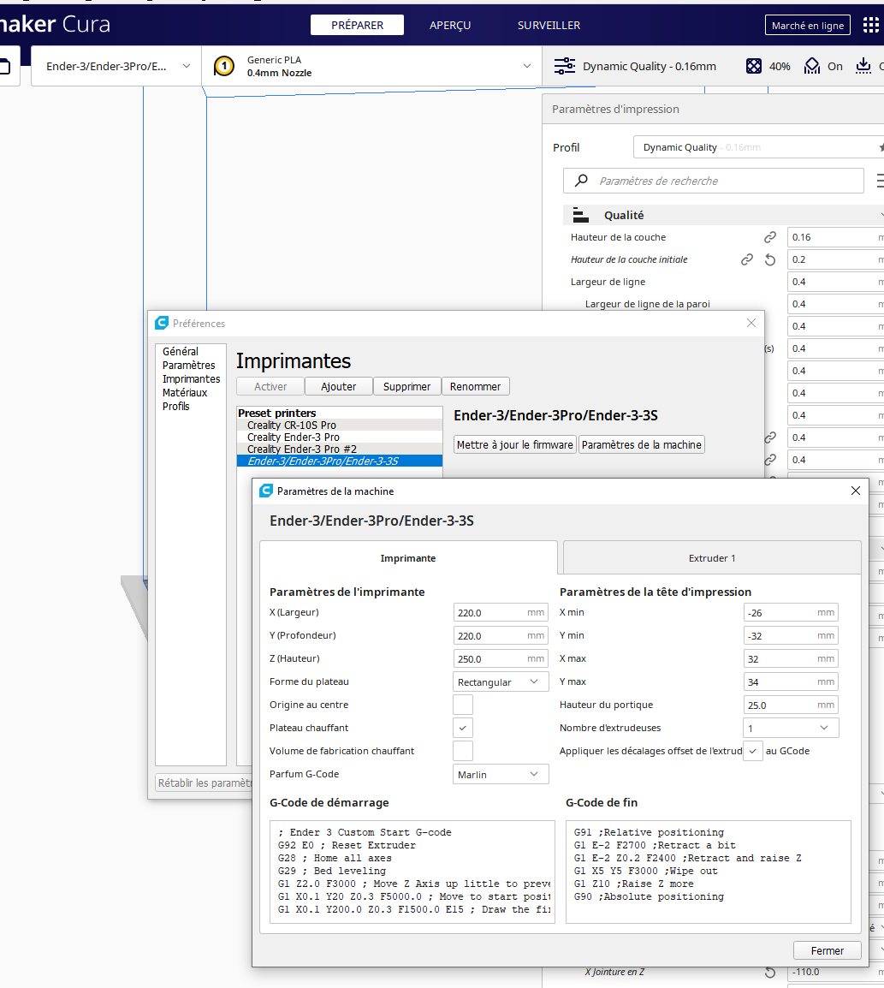Toggle apply extruder offsets to GCode checkbox

(x=753, y=751)
